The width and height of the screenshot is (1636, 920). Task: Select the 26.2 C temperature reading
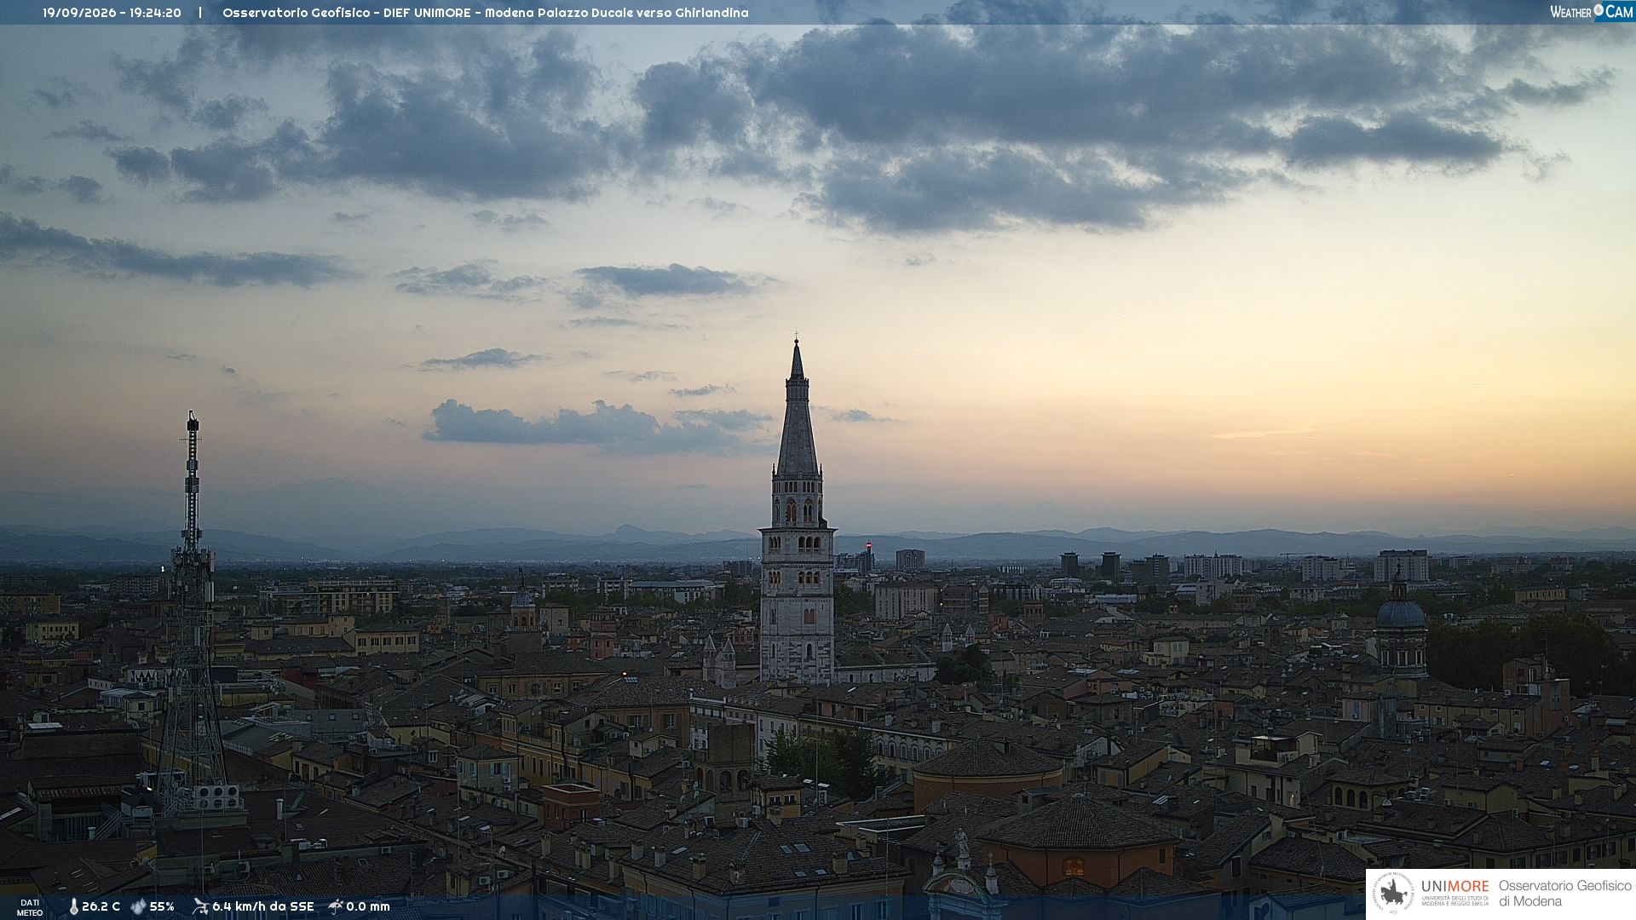(x=101, y=907)
